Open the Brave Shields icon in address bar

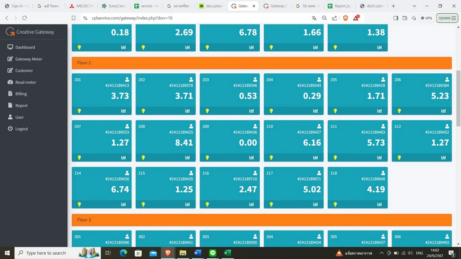[345, 18]
